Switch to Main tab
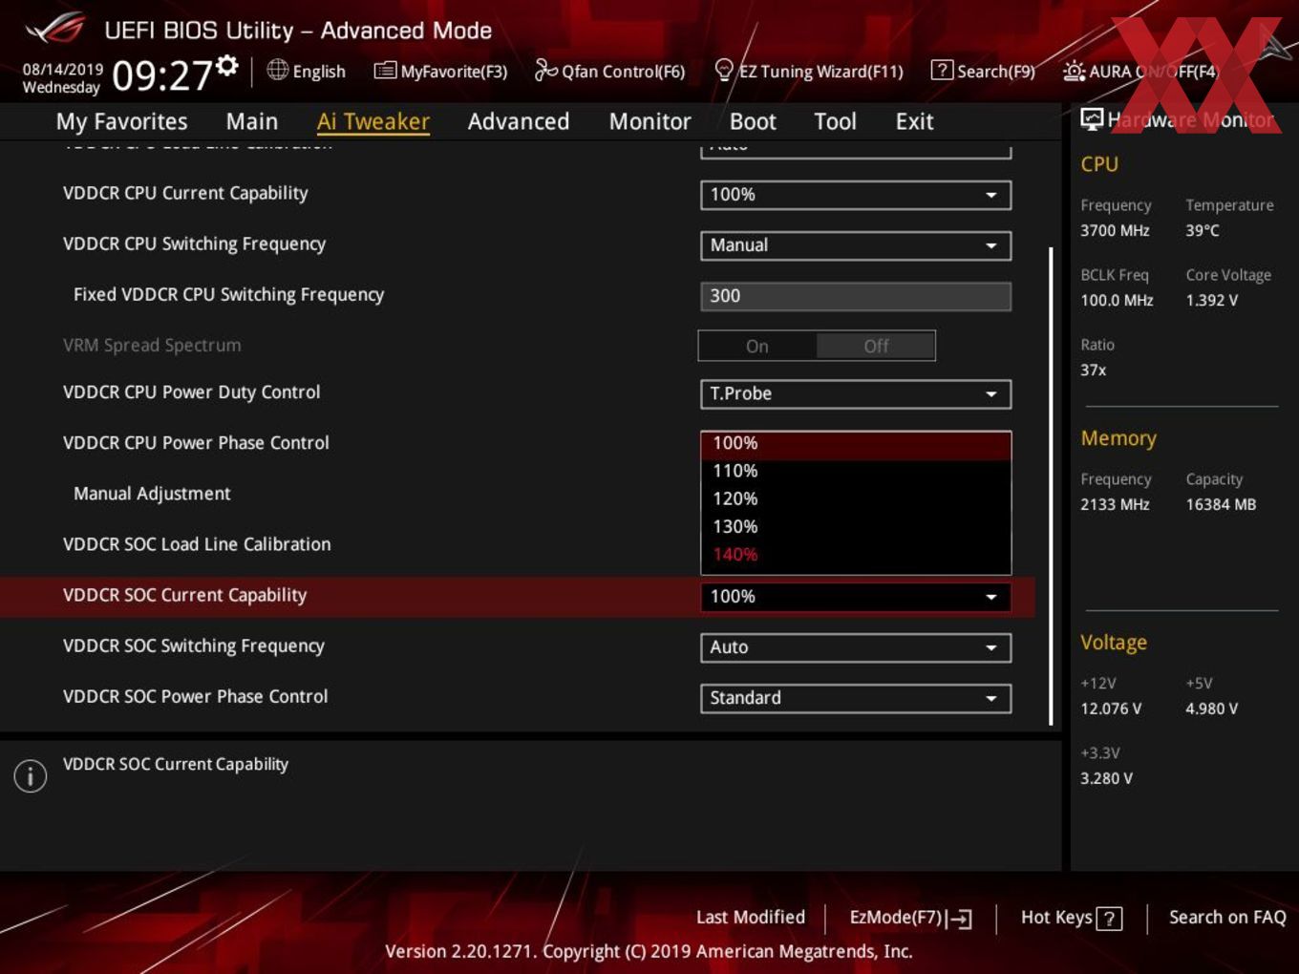The width and height of the screenshot is (1299, 974). pyautogui.click(x=252, y=121)
